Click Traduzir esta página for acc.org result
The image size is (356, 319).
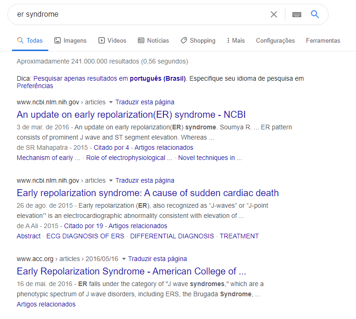coord(157,259)
